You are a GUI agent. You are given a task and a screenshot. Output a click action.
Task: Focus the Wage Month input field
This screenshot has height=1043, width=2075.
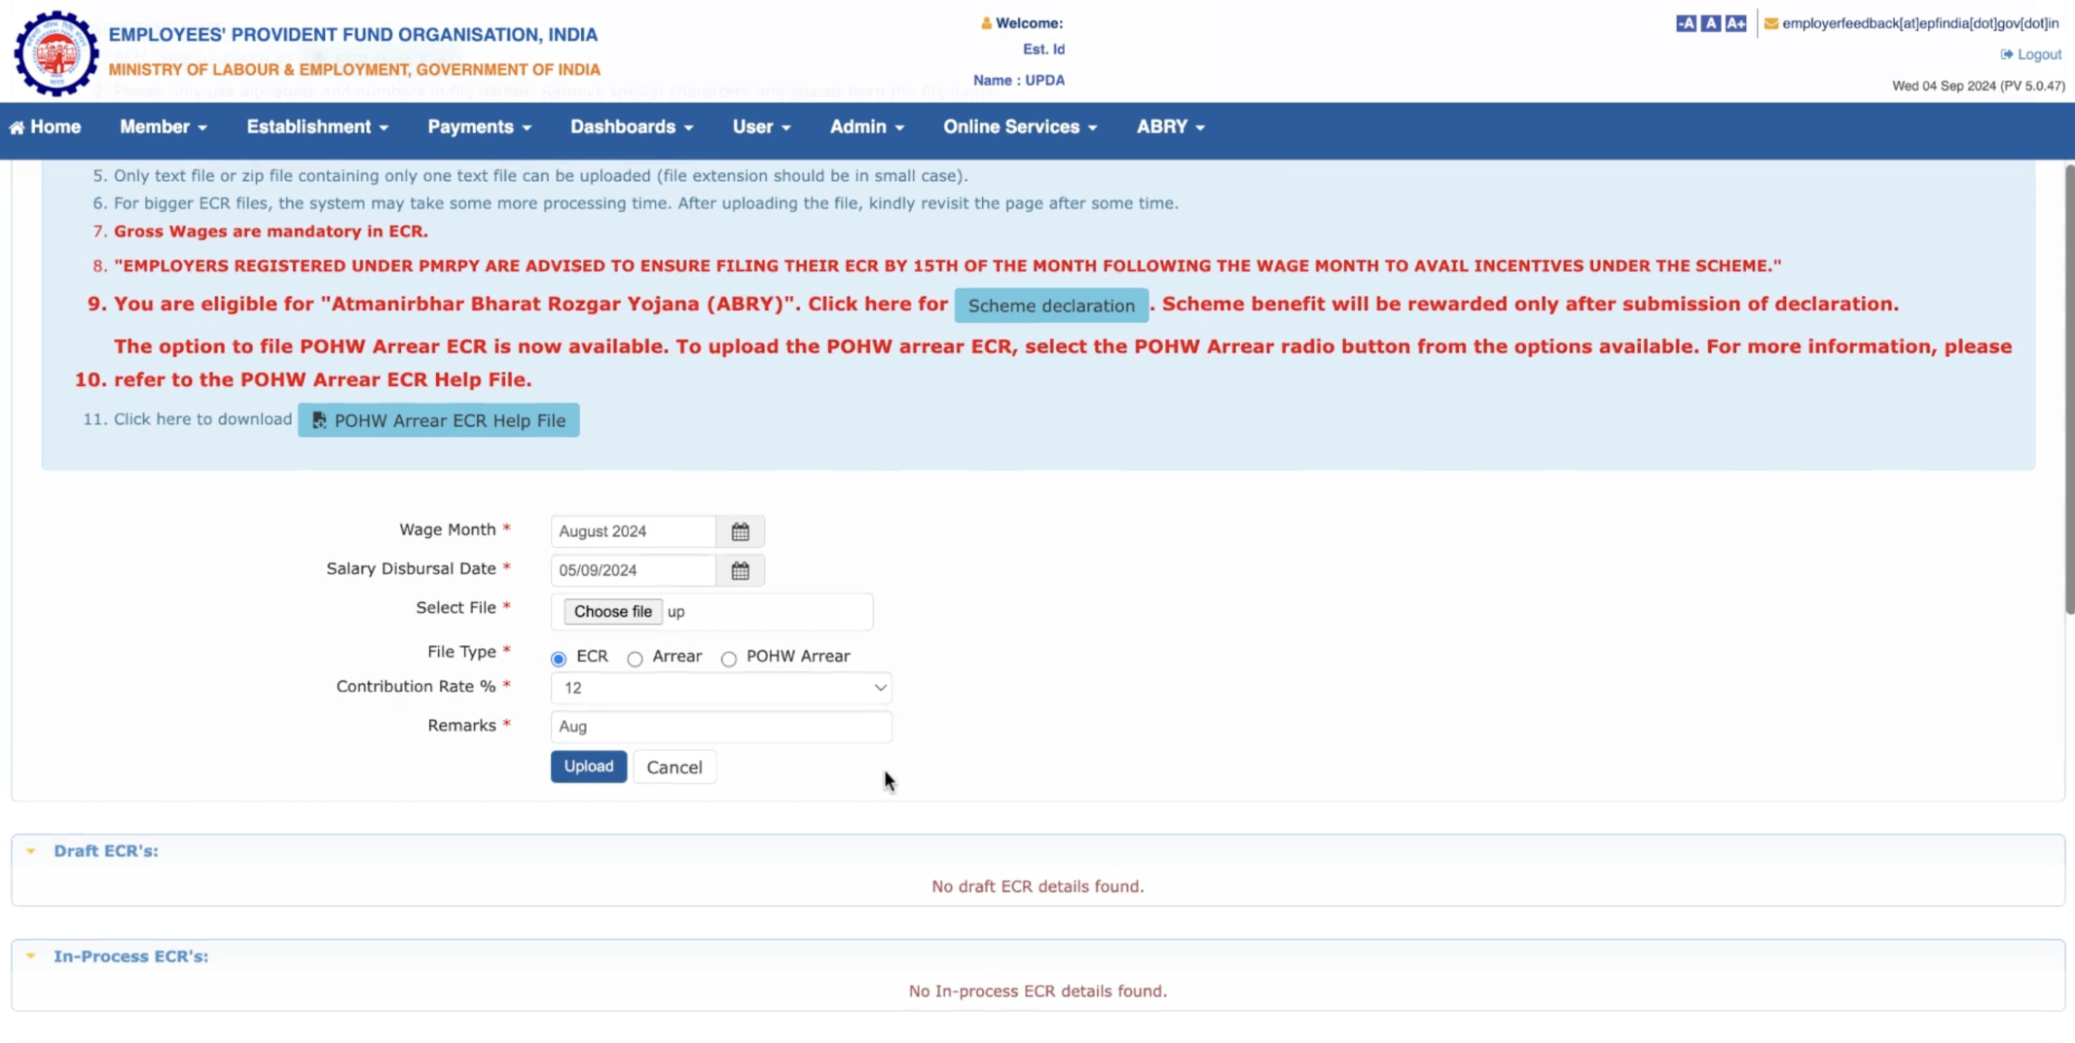pyautogui.click(x=634, y=531)
